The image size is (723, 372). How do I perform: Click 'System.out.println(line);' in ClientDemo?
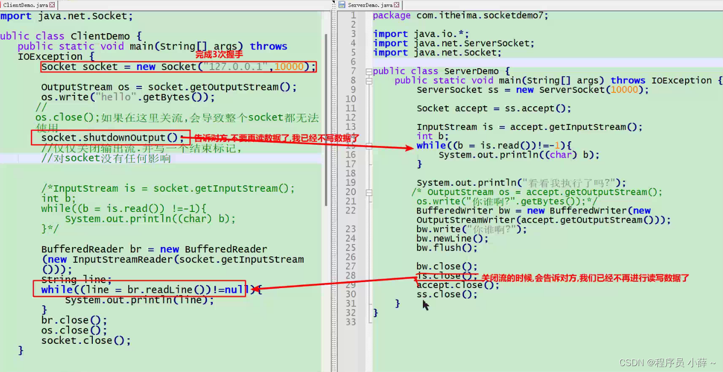139,300
